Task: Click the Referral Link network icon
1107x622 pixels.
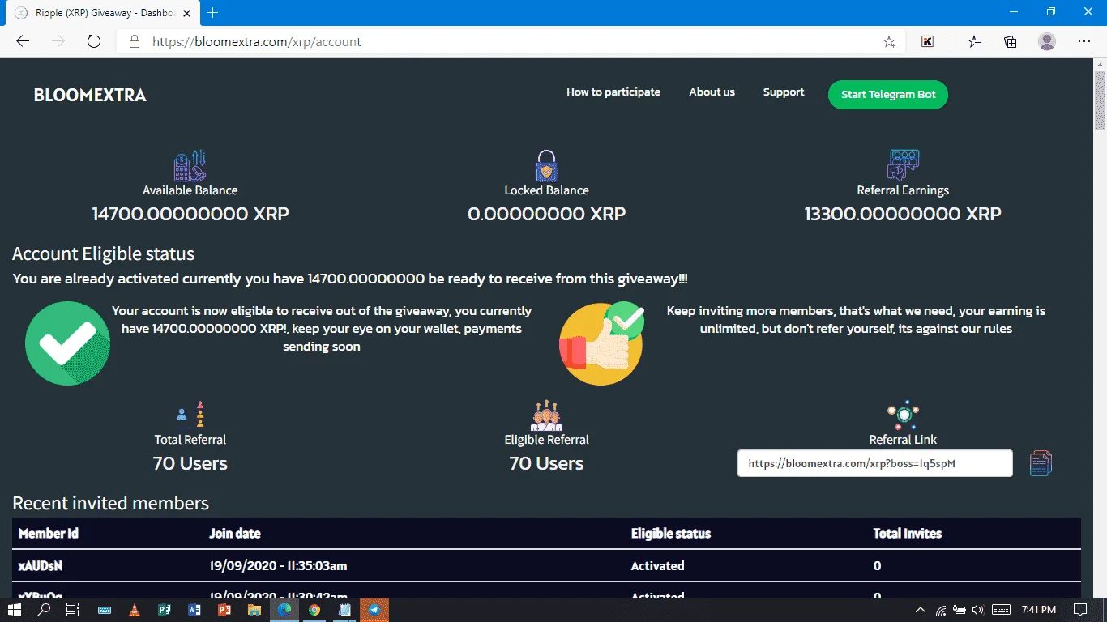Action: (x=903, y=415)
